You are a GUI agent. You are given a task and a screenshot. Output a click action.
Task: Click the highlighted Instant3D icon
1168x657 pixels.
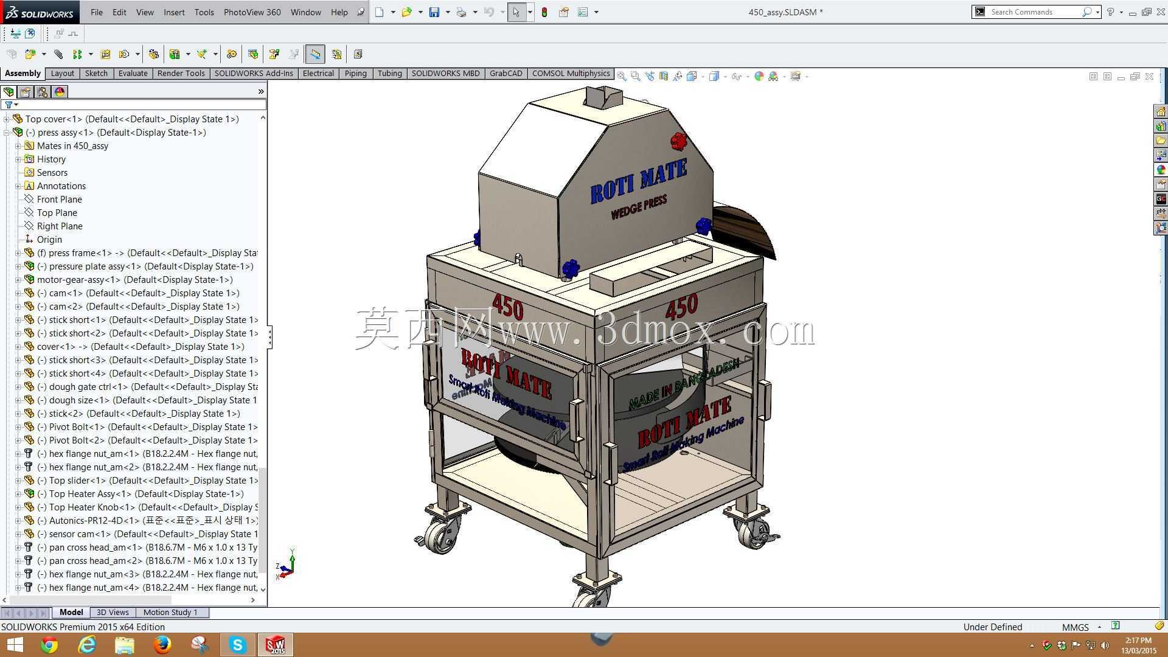(x=315, y=54)
